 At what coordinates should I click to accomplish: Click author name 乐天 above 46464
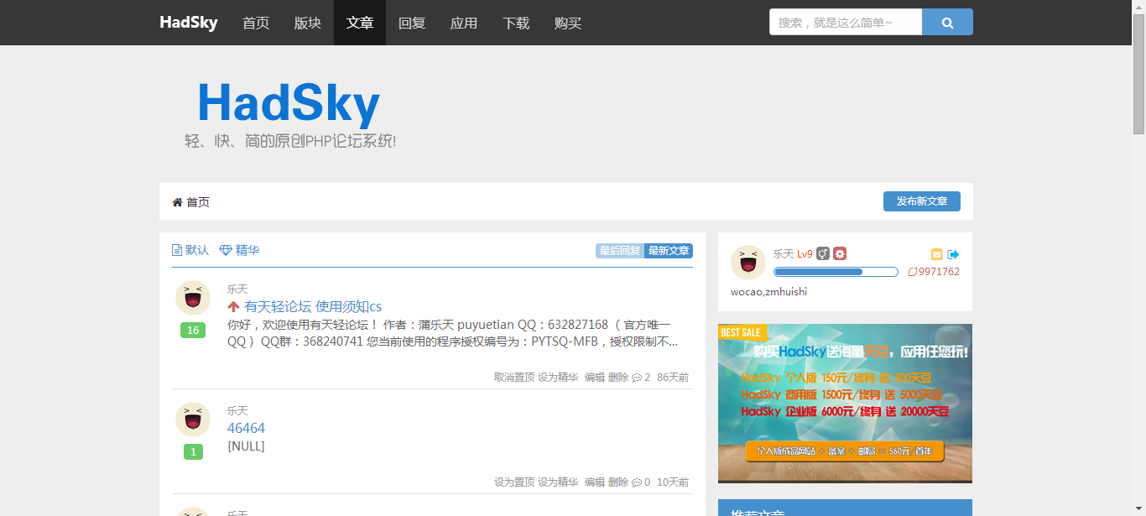pos(237,411)
